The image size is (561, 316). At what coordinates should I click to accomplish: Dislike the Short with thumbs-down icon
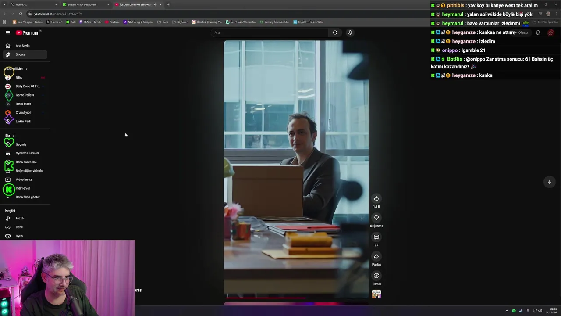376,218
